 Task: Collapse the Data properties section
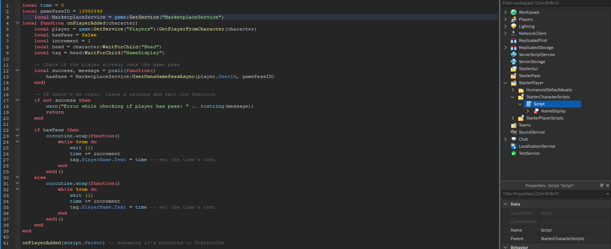[506, 204]
